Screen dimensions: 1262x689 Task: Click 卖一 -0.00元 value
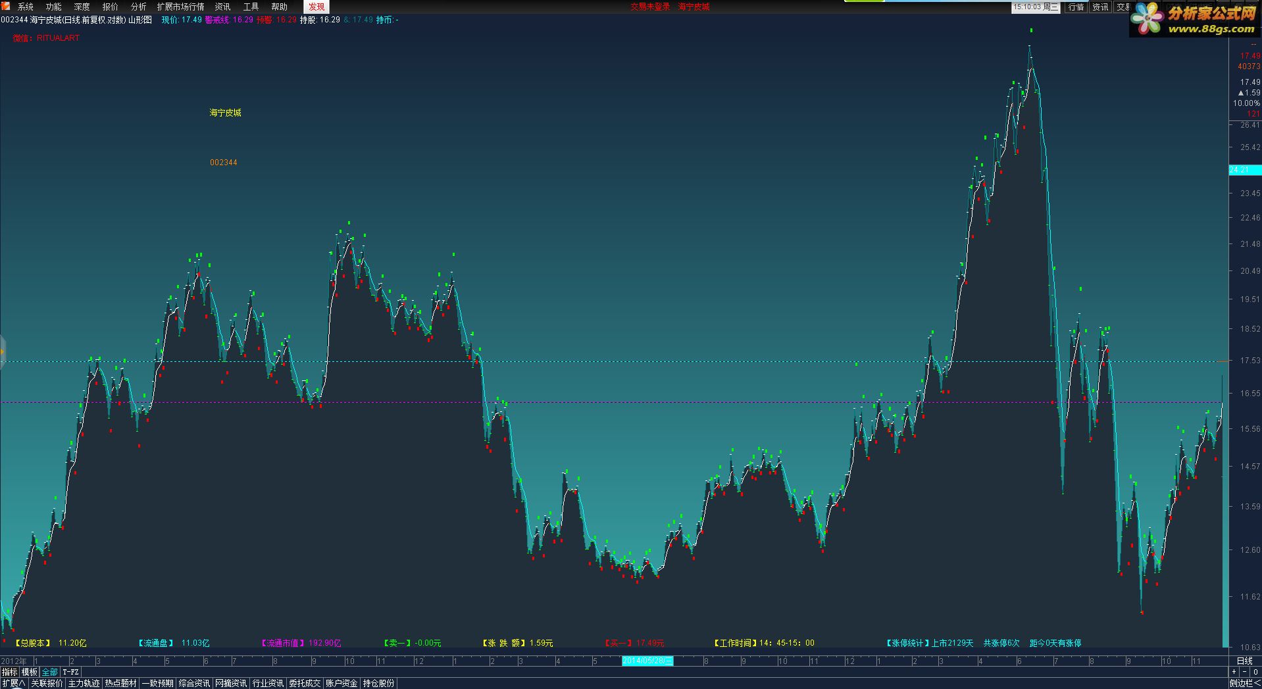click(411, 643)
